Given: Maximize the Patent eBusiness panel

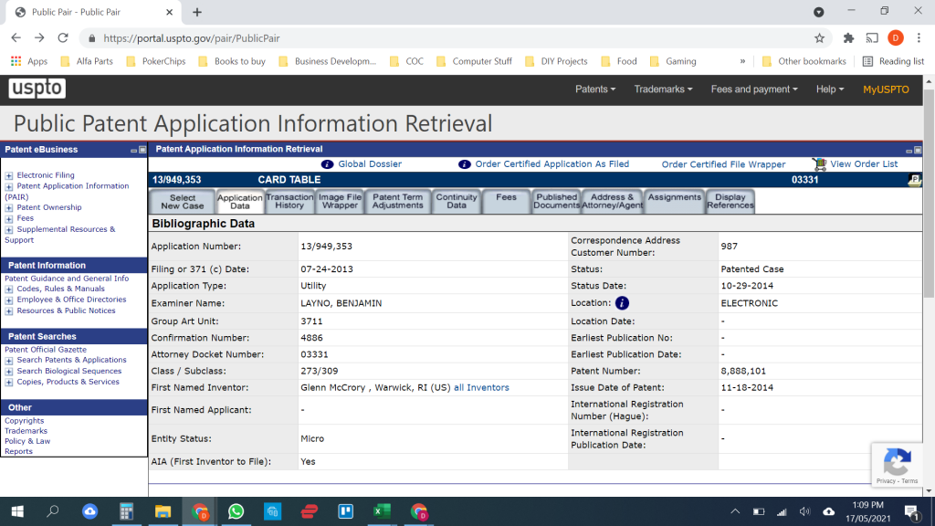Looking at the screenshot, I should tap(142, 150).
